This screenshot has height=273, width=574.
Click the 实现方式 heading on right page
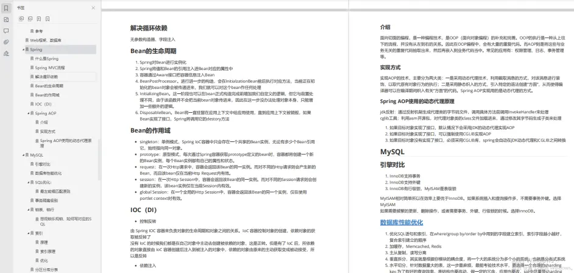click(x=390, y=67)
